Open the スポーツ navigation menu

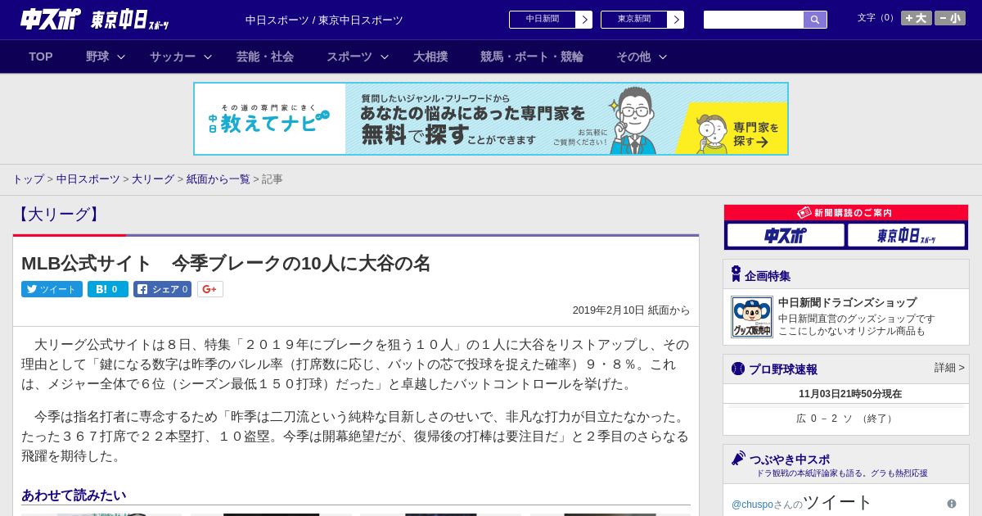click(349, 57)
